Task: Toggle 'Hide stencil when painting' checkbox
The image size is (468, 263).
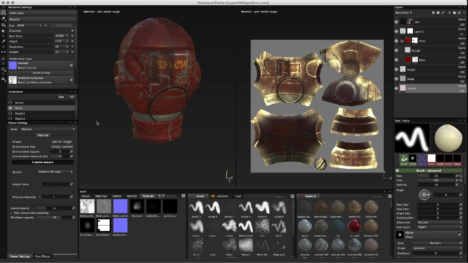Action: click(11, 213)
